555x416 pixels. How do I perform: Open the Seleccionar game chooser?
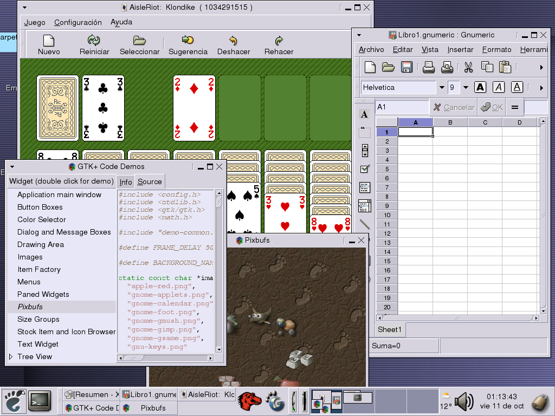point(139,45)
